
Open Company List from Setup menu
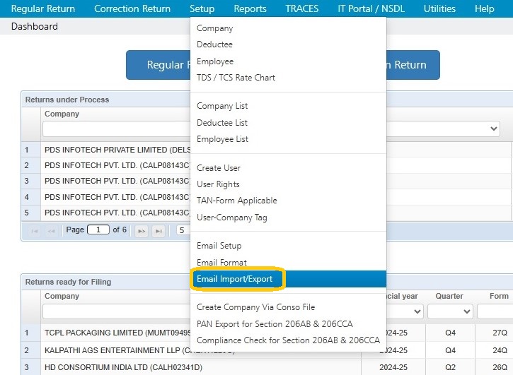click(x=222, y=106)
